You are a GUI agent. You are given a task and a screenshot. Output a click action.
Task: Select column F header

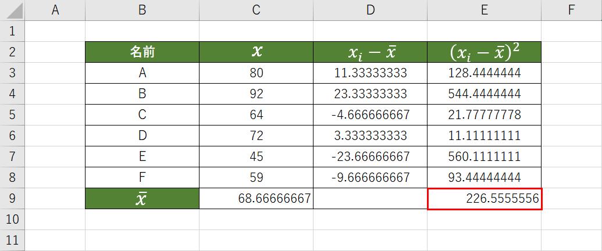(x=571, y=10)
